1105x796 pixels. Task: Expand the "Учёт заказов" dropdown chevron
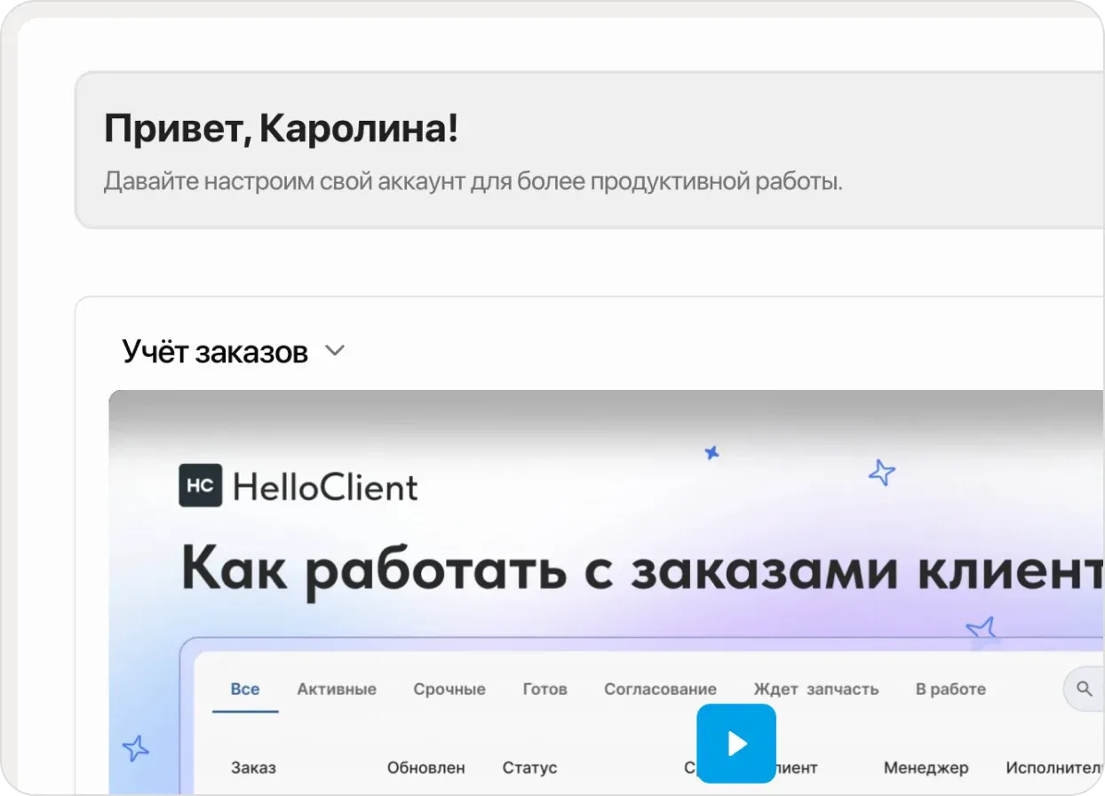pyautogui.click(x=335, y=350)
